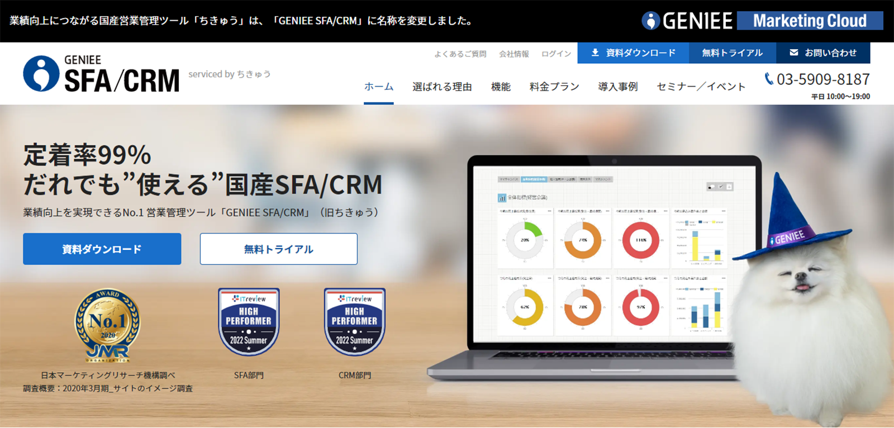Click the phone handset icon
The width and height of the screenshot is (894, 428).
769,79
